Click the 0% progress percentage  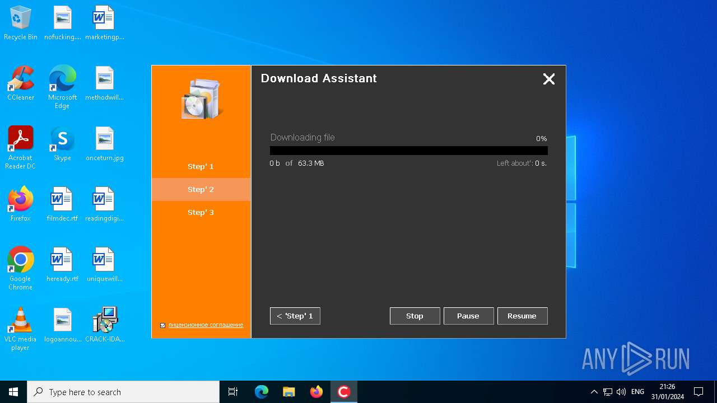tap(541, 138)
